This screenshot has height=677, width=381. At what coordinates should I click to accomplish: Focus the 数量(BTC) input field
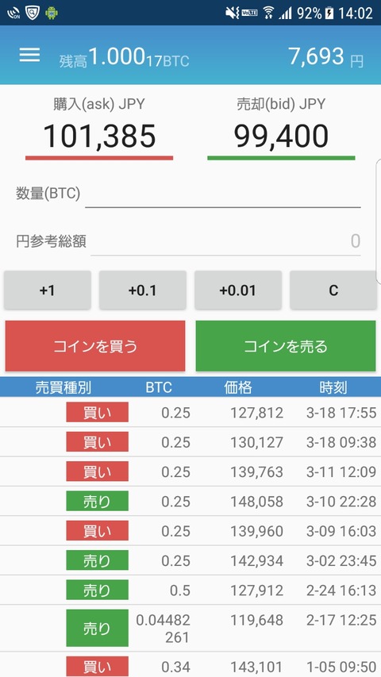(223, 194)
